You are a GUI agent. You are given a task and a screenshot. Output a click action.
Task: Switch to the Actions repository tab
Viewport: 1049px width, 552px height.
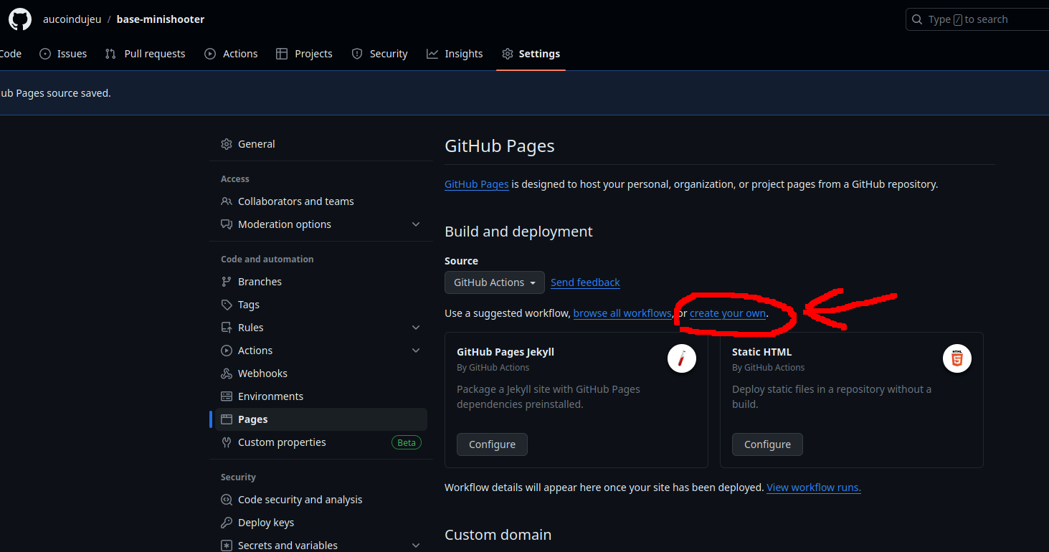pyautogui.click(x=231, y=54)
